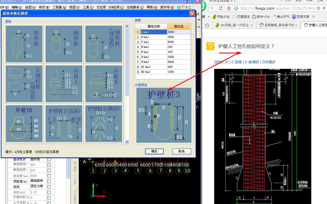
Task: Click the browser address bar URL
Action: [x=278, y=8]
